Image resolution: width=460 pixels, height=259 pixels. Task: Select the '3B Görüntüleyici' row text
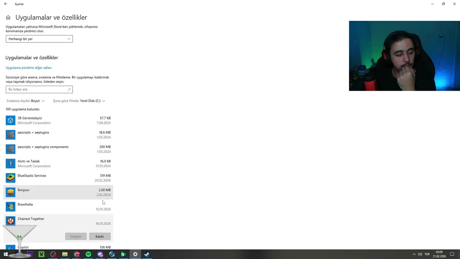tap(30, 118)
